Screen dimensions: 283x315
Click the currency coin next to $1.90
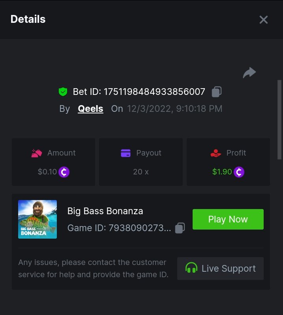239,172
